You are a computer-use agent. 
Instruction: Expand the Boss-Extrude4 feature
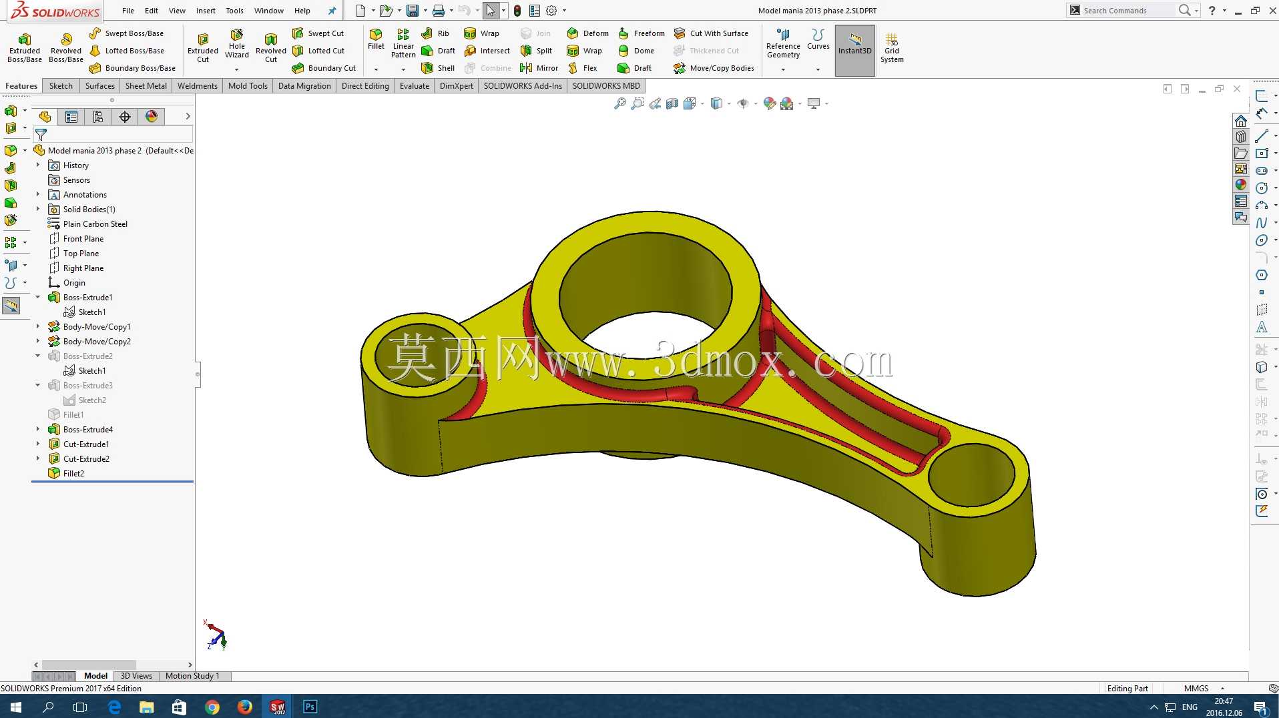(38, 429)
